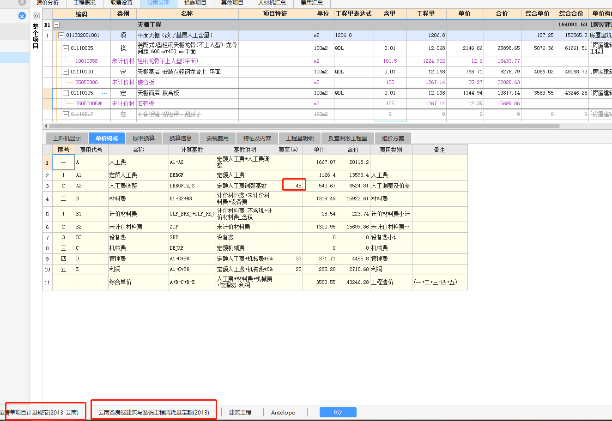View the 工程量明细 panel tab

[300, 138]
